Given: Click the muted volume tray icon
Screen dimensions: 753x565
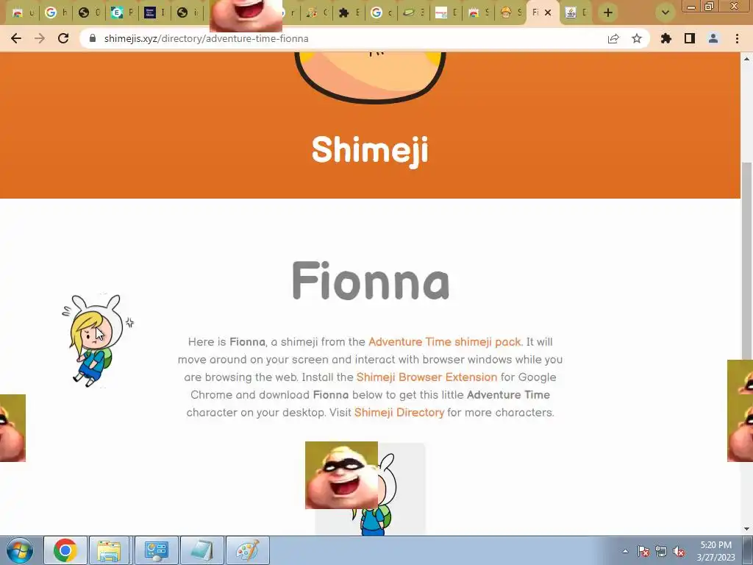Looking at the screenshot, I should pyautogui.click(x=679, y=552).
